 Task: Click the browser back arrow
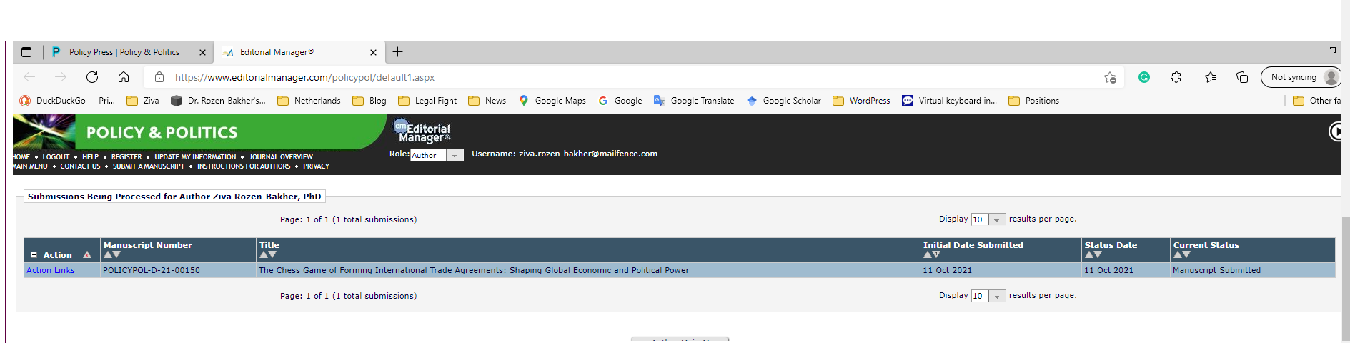(x=29, y=77)
